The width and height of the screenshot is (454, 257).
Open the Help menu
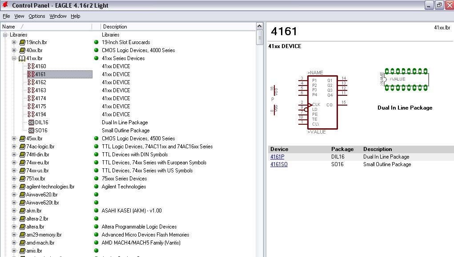tap(76, 16)
